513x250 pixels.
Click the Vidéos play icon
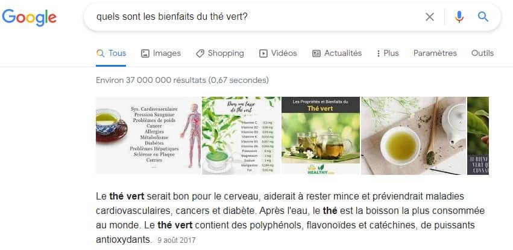coord(263,53)
